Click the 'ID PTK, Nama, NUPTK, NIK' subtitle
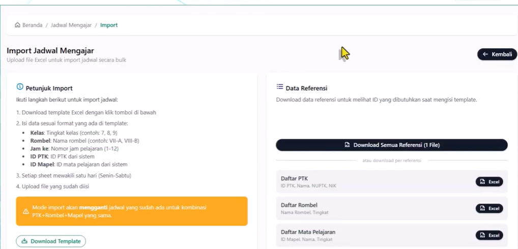This screenshot has width=518, height=249. [308, 186]
